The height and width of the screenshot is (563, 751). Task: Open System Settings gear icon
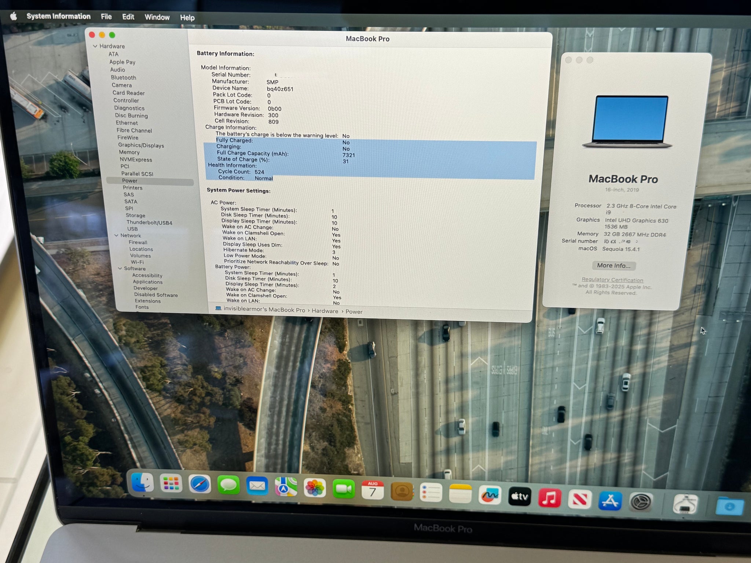pos(641,502)
